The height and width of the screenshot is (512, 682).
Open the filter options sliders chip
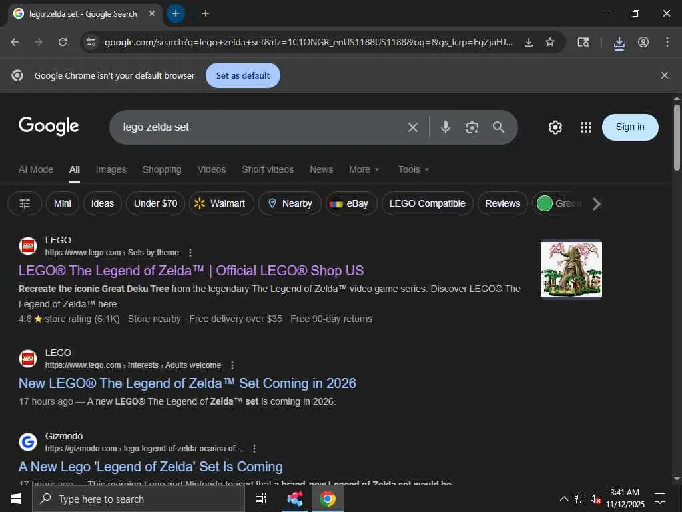25,203
